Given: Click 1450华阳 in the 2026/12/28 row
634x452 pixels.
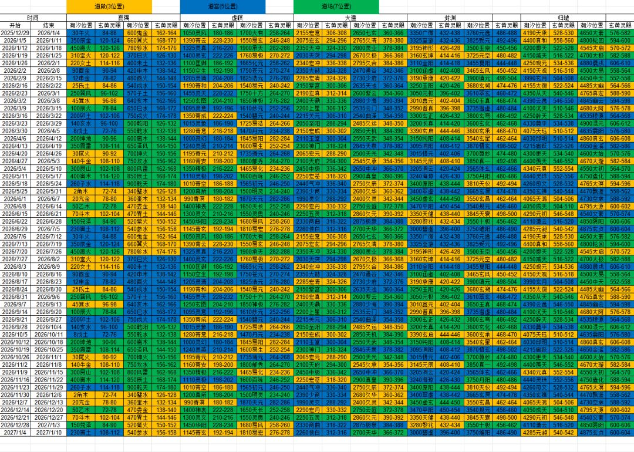Looking at the screenshot, I should coord(194,426).
